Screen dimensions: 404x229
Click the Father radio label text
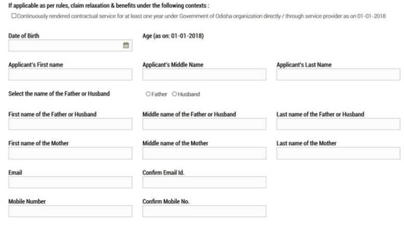click(159, 94)
